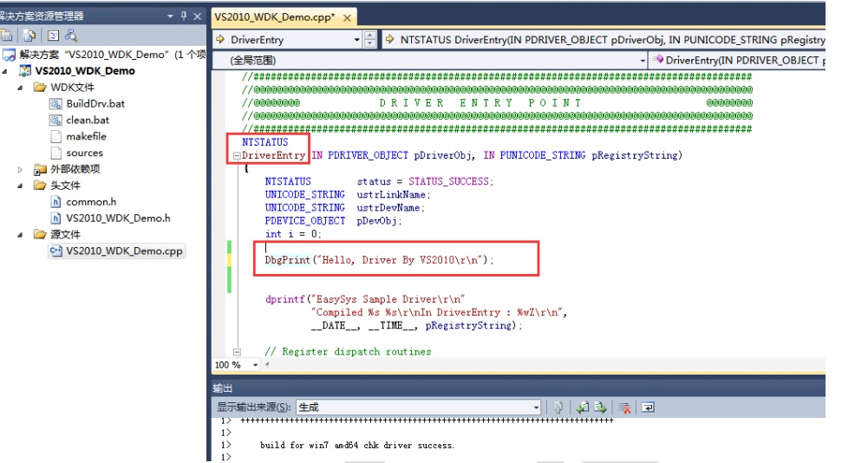Image resolution: width=842 pixels, height=463 pixels.
Task: Click the DbgPrint code line
Action: 379,260
